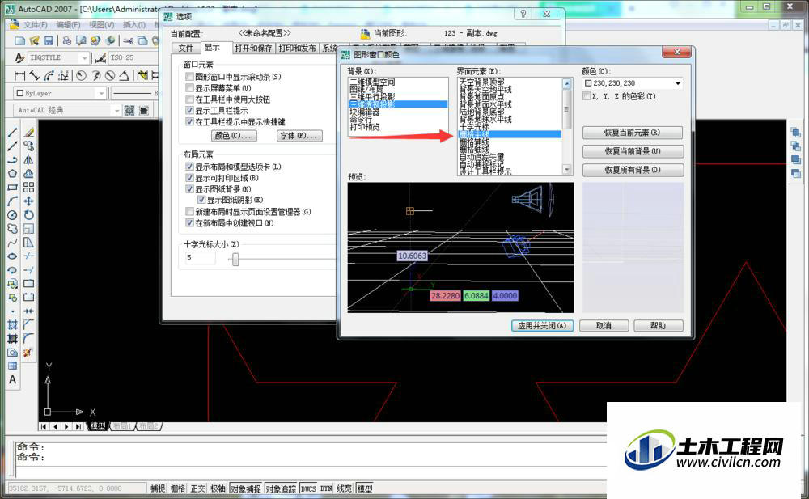
Task: Open Workspace Settings gear icon
Action: tap(129, 111)
